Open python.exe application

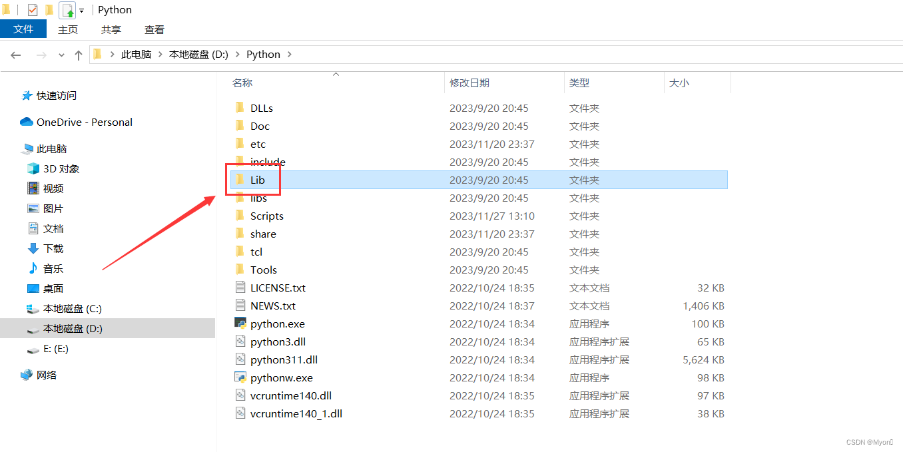tap(277, 324)
